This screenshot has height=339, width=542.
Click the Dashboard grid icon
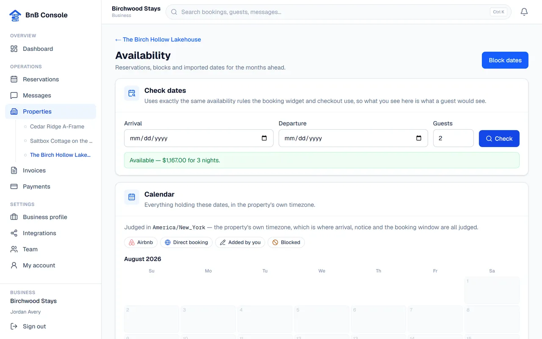14,49
